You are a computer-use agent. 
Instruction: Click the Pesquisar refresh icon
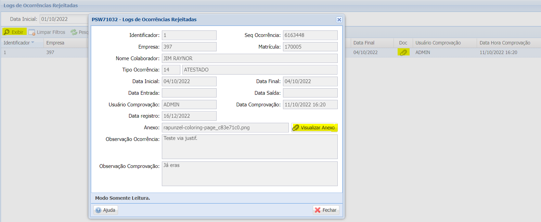tap(74, 32)
